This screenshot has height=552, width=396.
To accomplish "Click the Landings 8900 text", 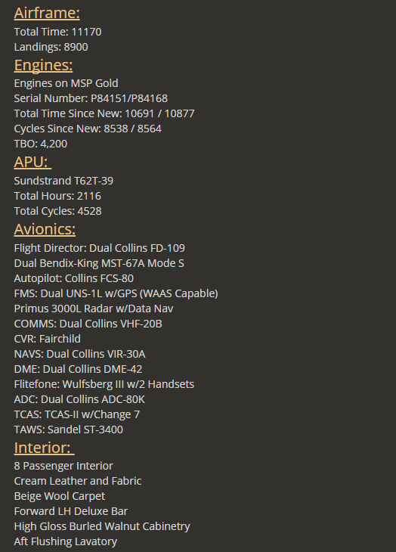I will click(51, 47).
